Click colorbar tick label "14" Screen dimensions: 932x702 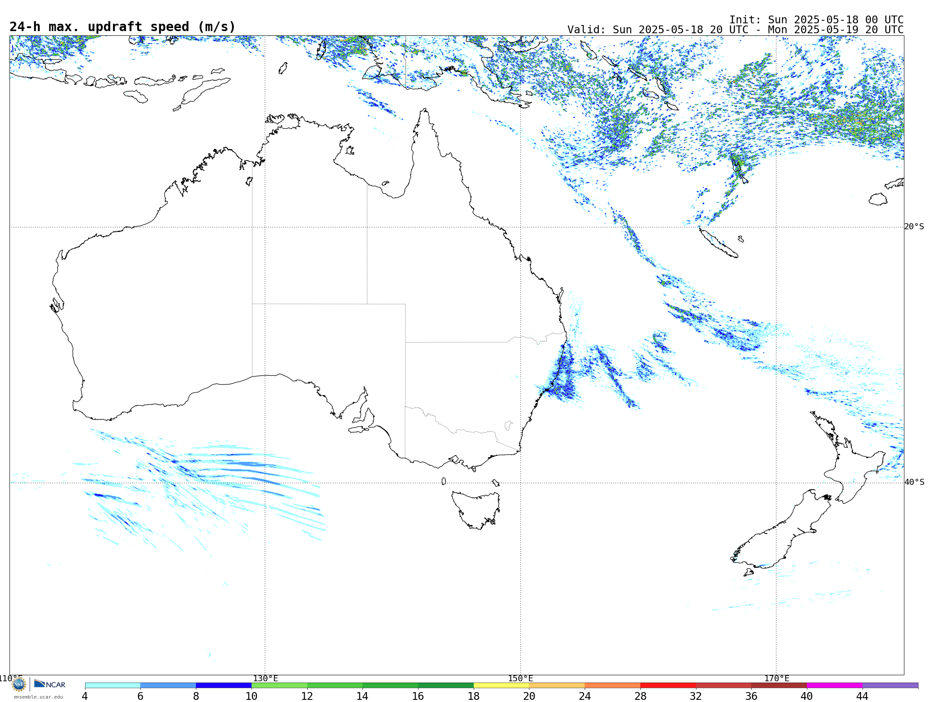tap(362, 696)
